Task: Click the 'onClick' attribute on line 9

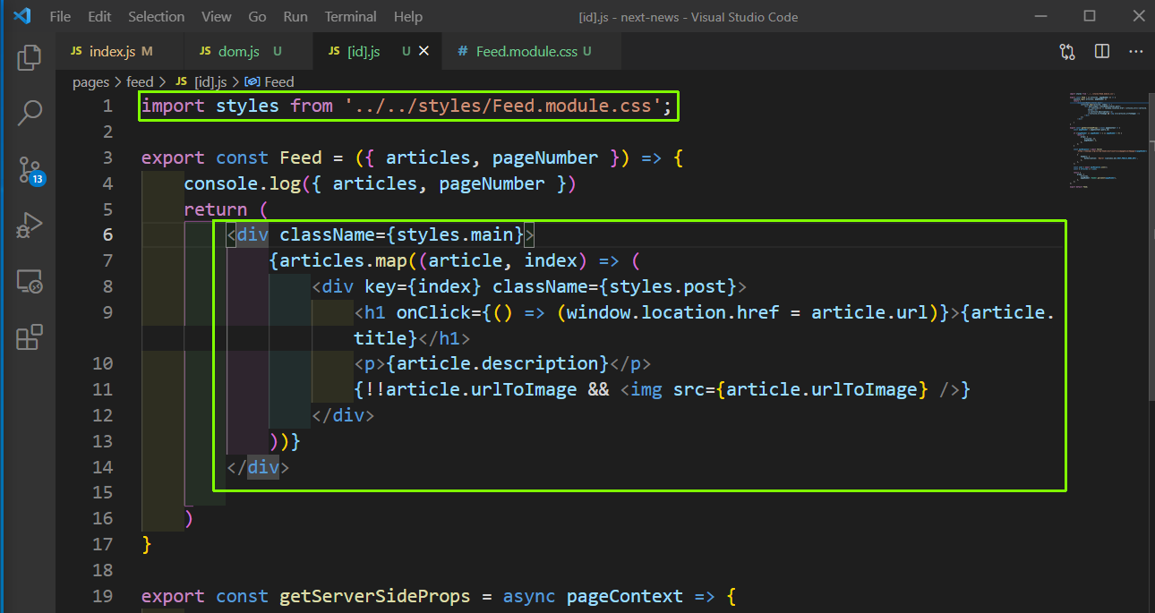Action: click(x=433, y=313)
